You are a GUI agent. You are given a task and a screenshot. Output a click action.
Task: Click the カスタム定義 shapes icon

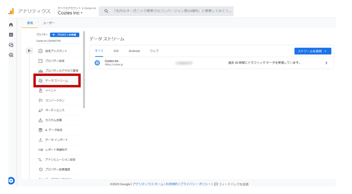pyautogui.click(x=40, y=120)
